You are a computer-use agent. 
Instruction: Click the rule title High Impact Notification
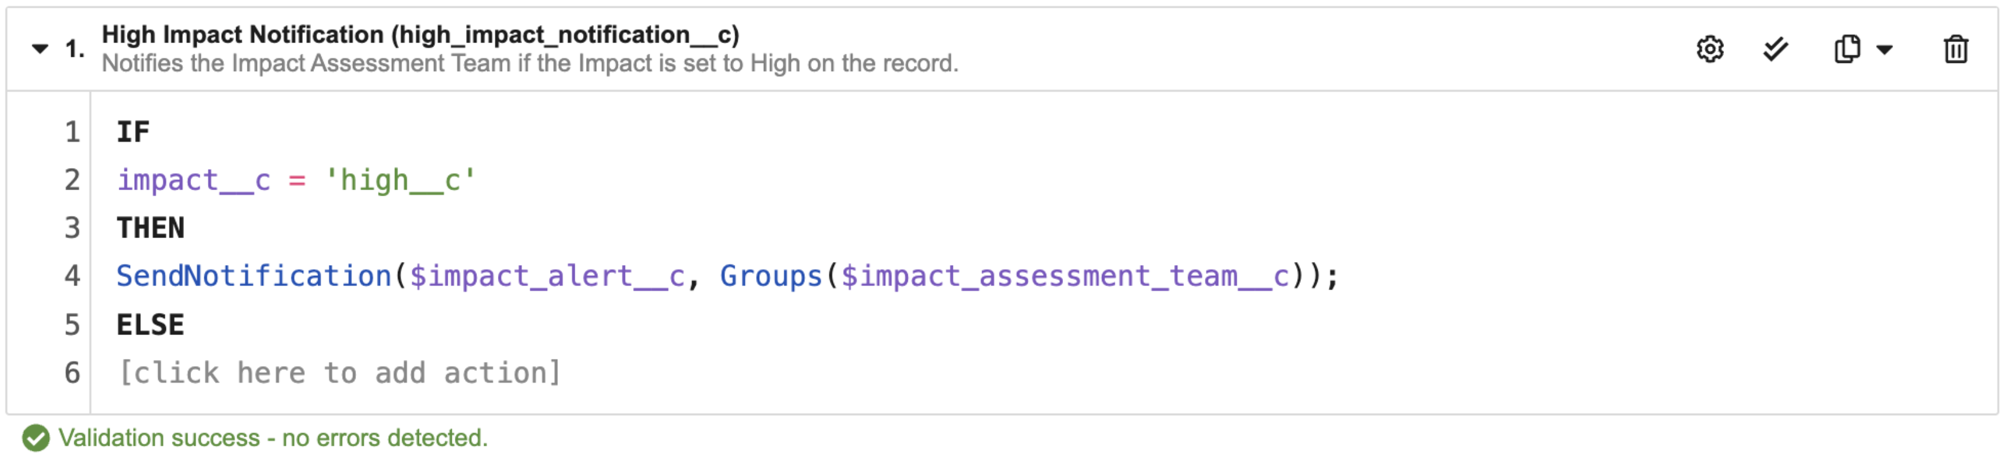coord(420,34)
